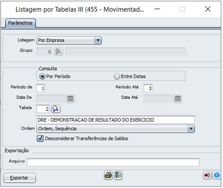Toggle Desconsiderar Transferências de Saldos checkbox

tap(40, 138)
